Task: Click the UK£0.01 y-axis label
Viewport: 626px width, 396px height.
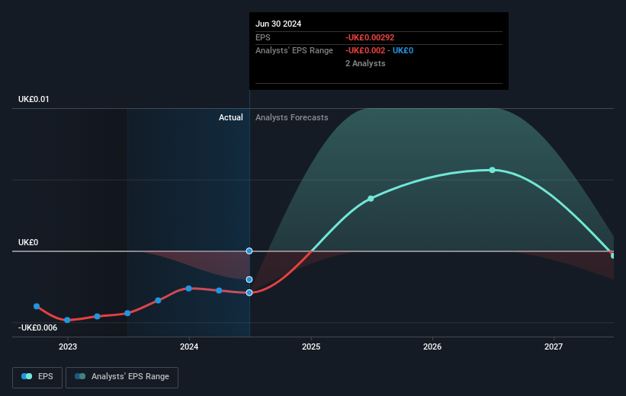Action: pyautogui.click(x=34, y=99)
